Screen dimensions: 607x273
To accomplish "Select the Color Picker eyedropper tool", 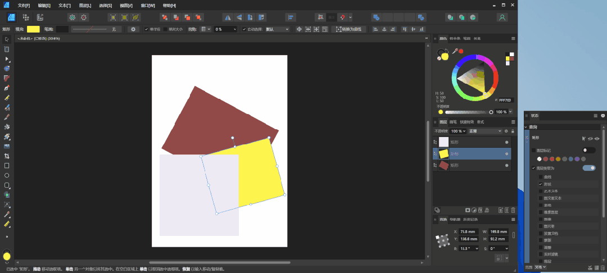I will (7, 214).
